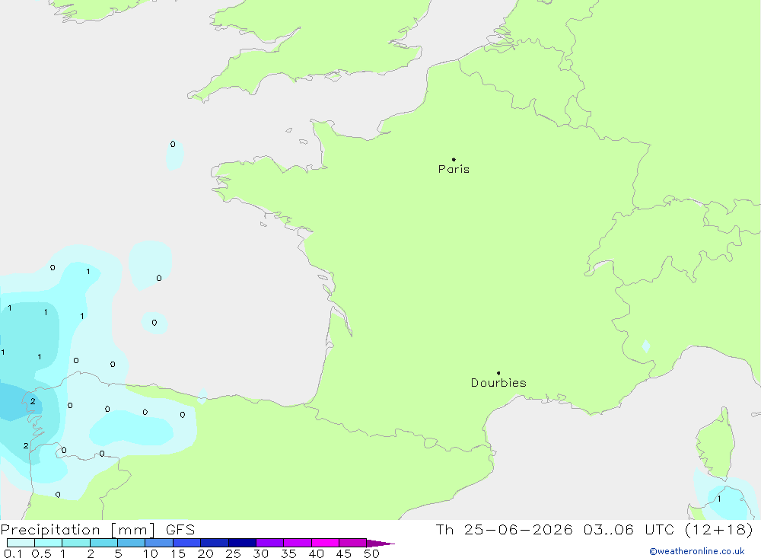Click the Paris city label
This screenshot has width=761, height=558.
pos(454,169)
